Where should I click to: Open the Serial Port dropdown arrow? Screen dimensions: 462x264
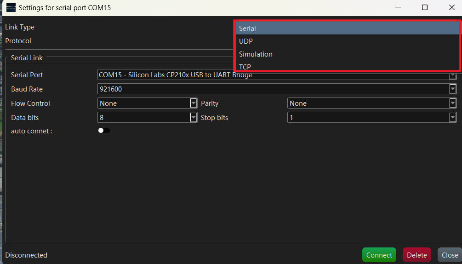453,76
